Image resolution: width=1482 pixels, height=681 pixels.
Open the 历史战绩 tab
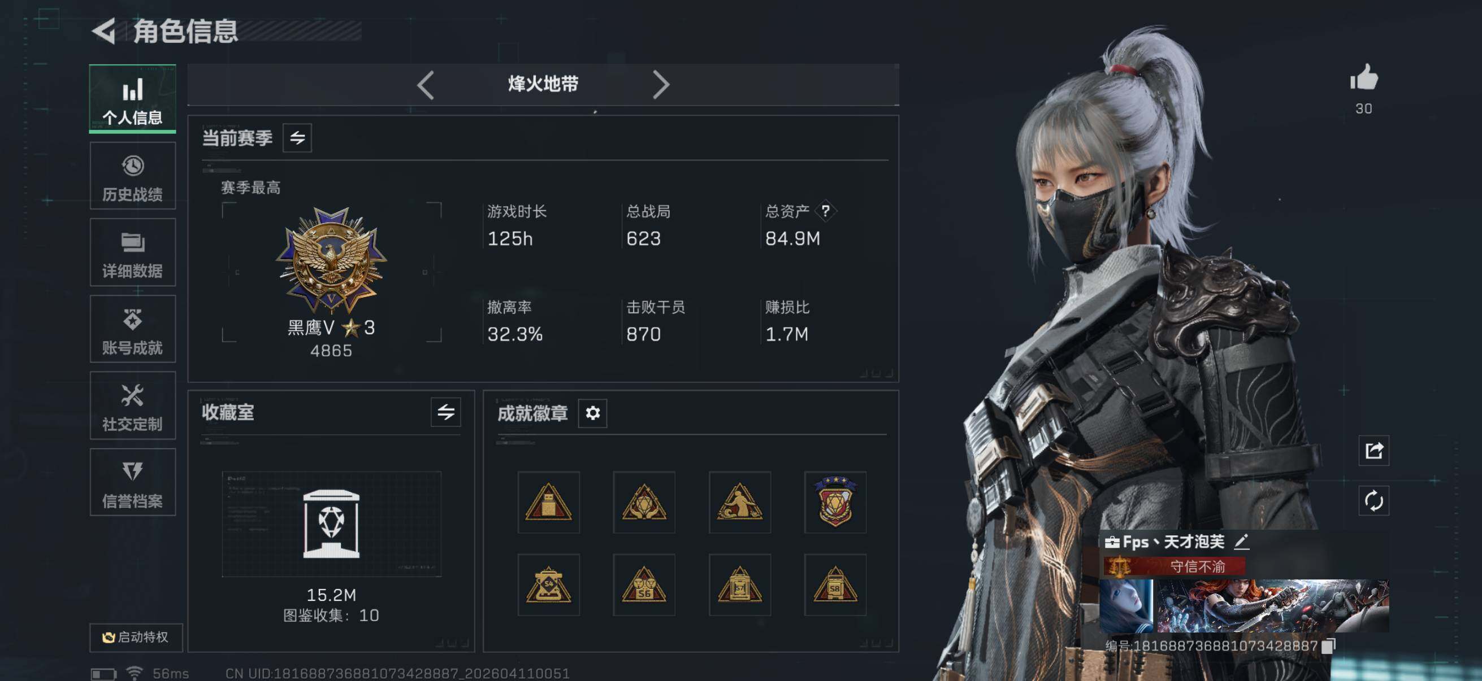point(133,176)
